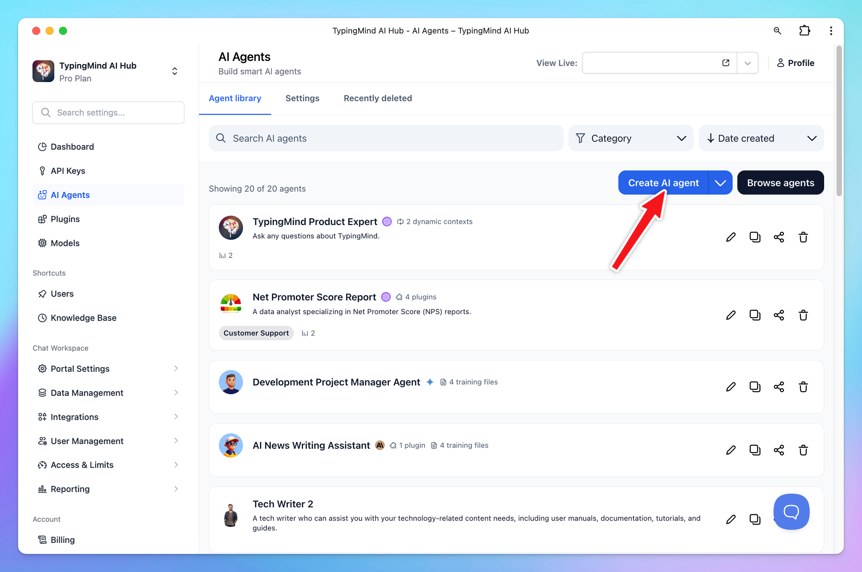Edit the TypingMind Product Expert agent
The height and width of the screenshot is (572, 862).
click(731, 237)
